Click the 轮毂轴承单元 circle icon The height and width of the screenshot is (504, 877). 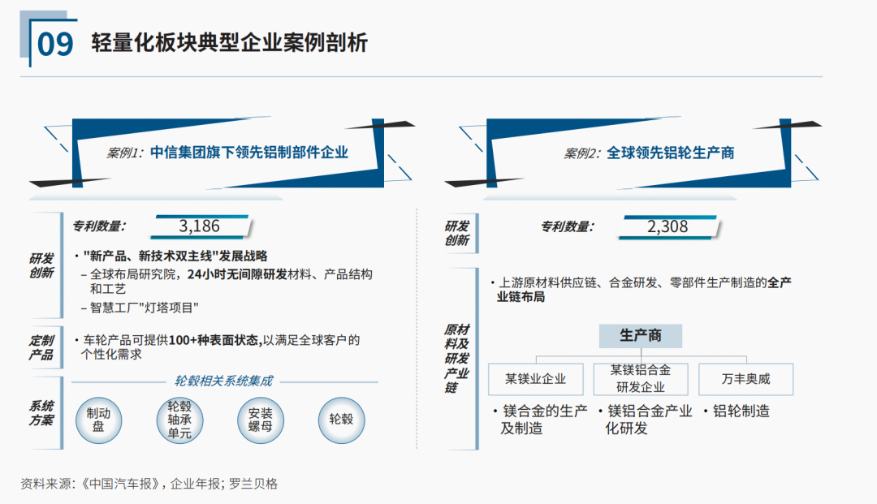(x=179, y=420)
